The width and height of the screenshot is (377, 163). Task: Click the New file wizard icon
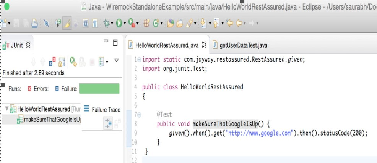click(3, 23)
